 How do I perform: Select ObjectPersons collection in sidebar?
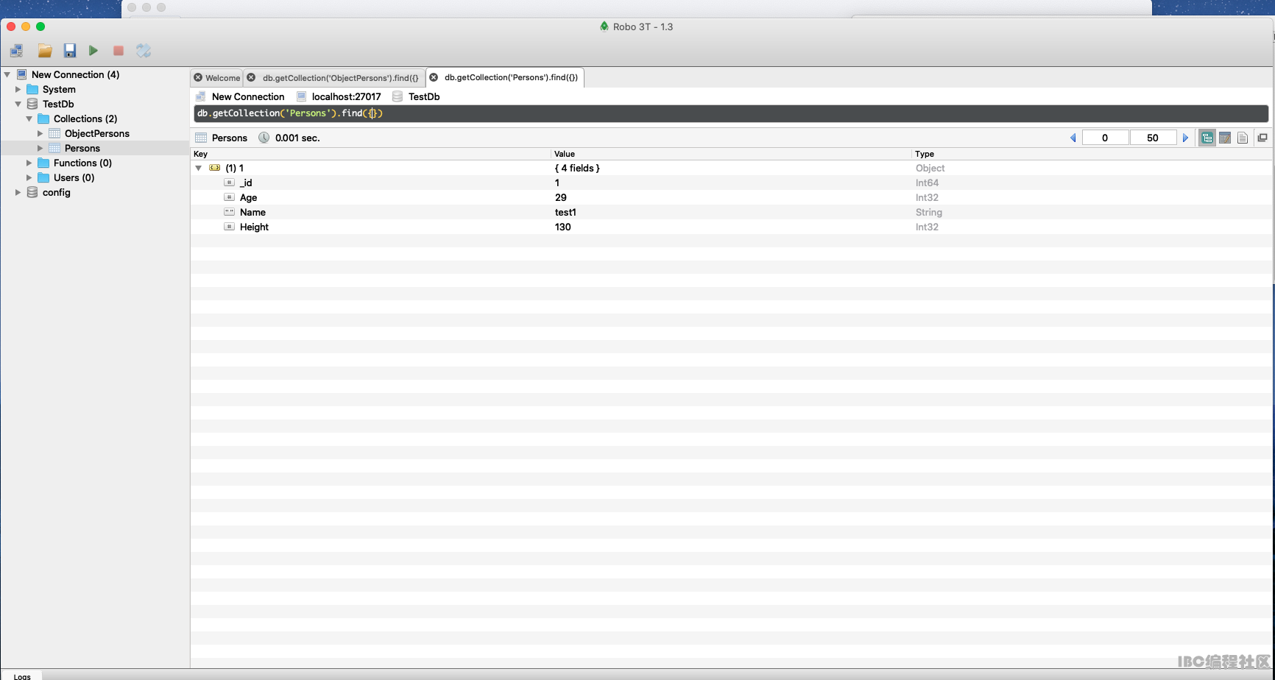[97, 133]
